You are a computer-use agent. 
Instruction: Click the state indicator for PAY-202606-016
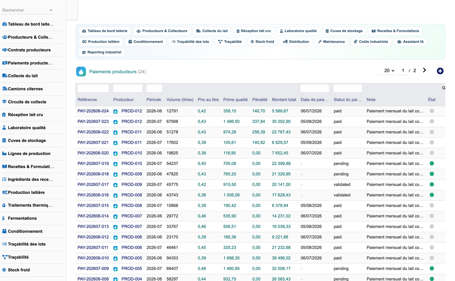pyautogui.click(x=432, y=195)
